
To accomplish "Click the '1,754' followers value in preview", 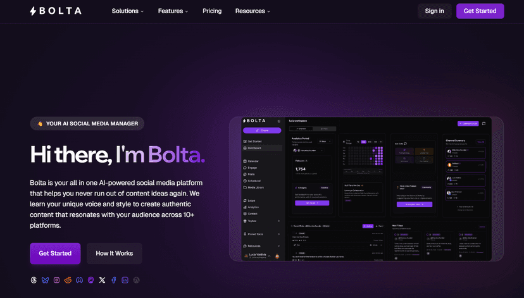I will click(301, 169).
